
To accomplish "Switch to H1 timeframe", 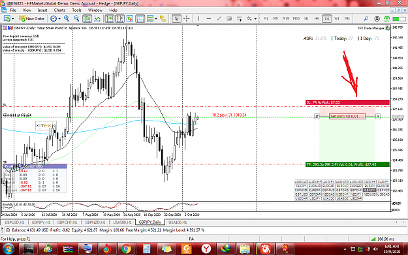I will (306, 19).
